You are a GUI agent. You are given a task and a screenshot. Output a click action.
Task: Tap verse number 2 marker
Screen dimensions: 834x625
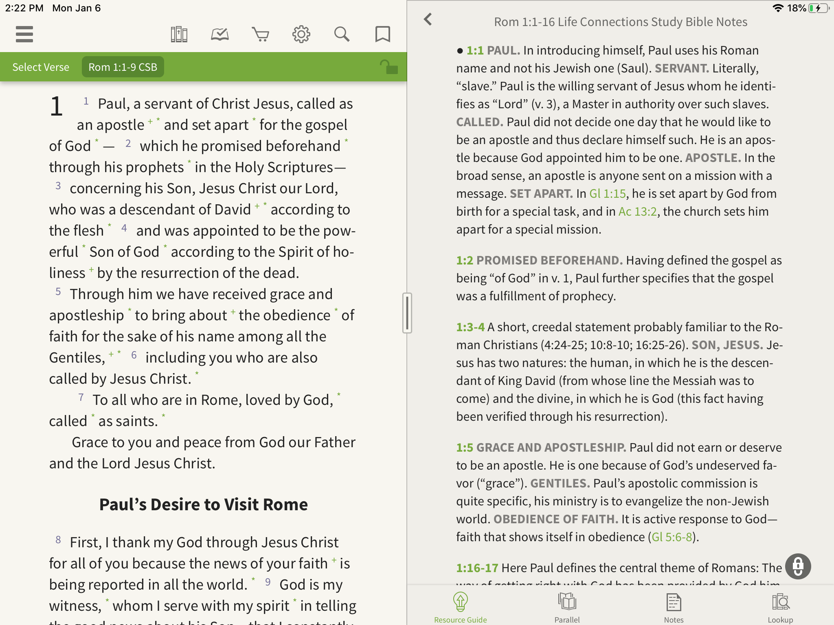pyautogui.click(x=128, y=143)
